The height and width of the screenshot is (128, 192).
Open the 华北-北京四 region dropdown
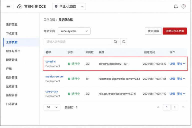[69, 6]
